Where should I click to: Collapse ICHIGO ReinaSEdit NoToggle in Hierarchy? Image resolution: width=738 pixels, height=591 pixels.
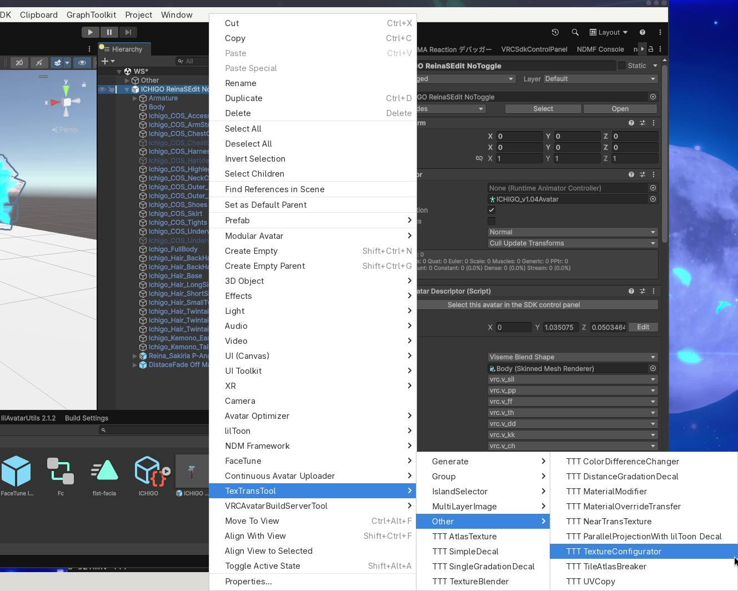point(127,89)
